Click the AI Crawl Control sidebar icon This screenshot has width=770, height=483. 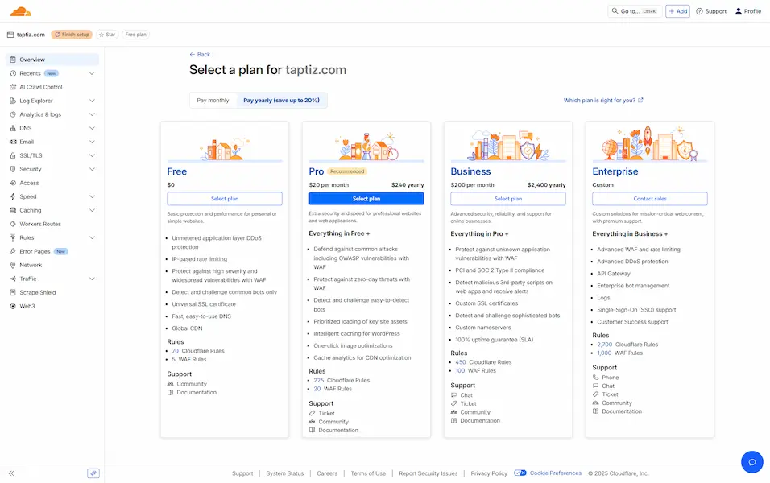(x=13, y=87)
